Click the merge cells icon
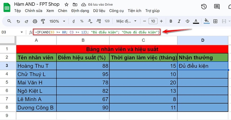This screenshot has width=231, height=120. [x=224, y=21]
